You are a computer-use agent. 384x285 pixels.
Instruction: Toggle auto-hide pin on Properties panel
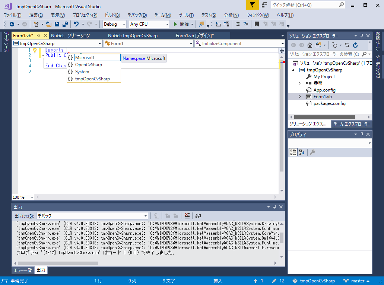coord(362,134)
